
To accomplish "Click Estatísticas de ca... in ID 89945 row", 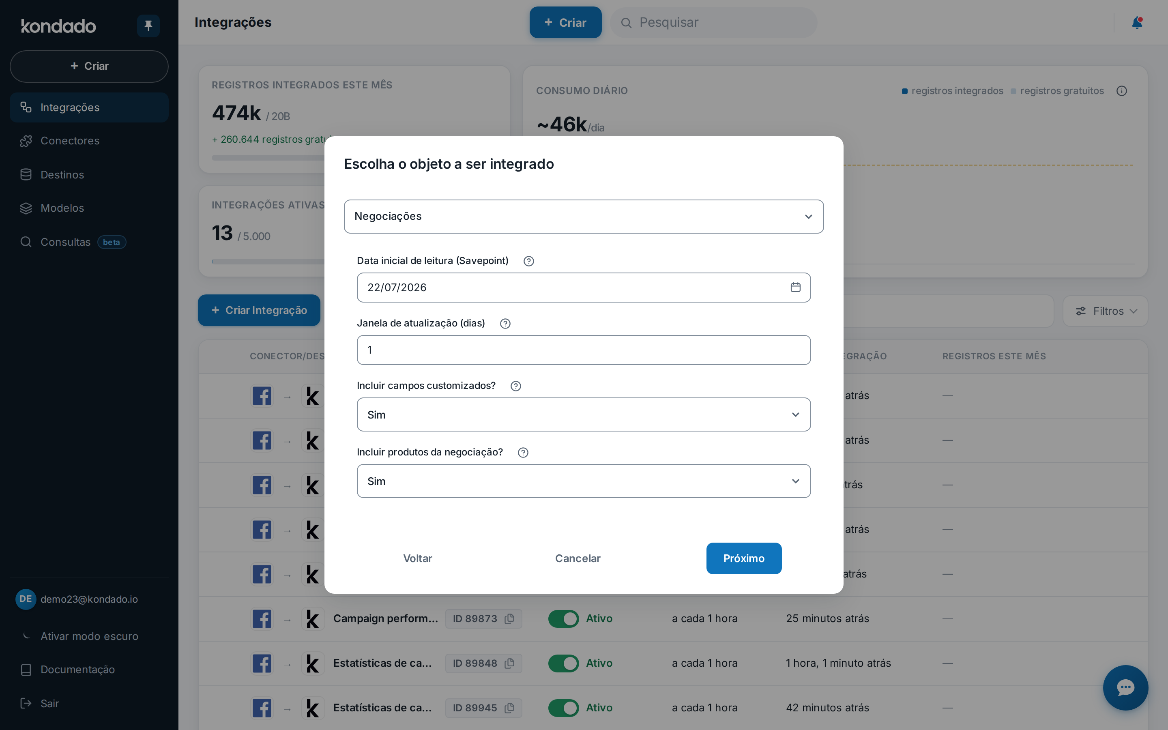I will coord(382,708).
